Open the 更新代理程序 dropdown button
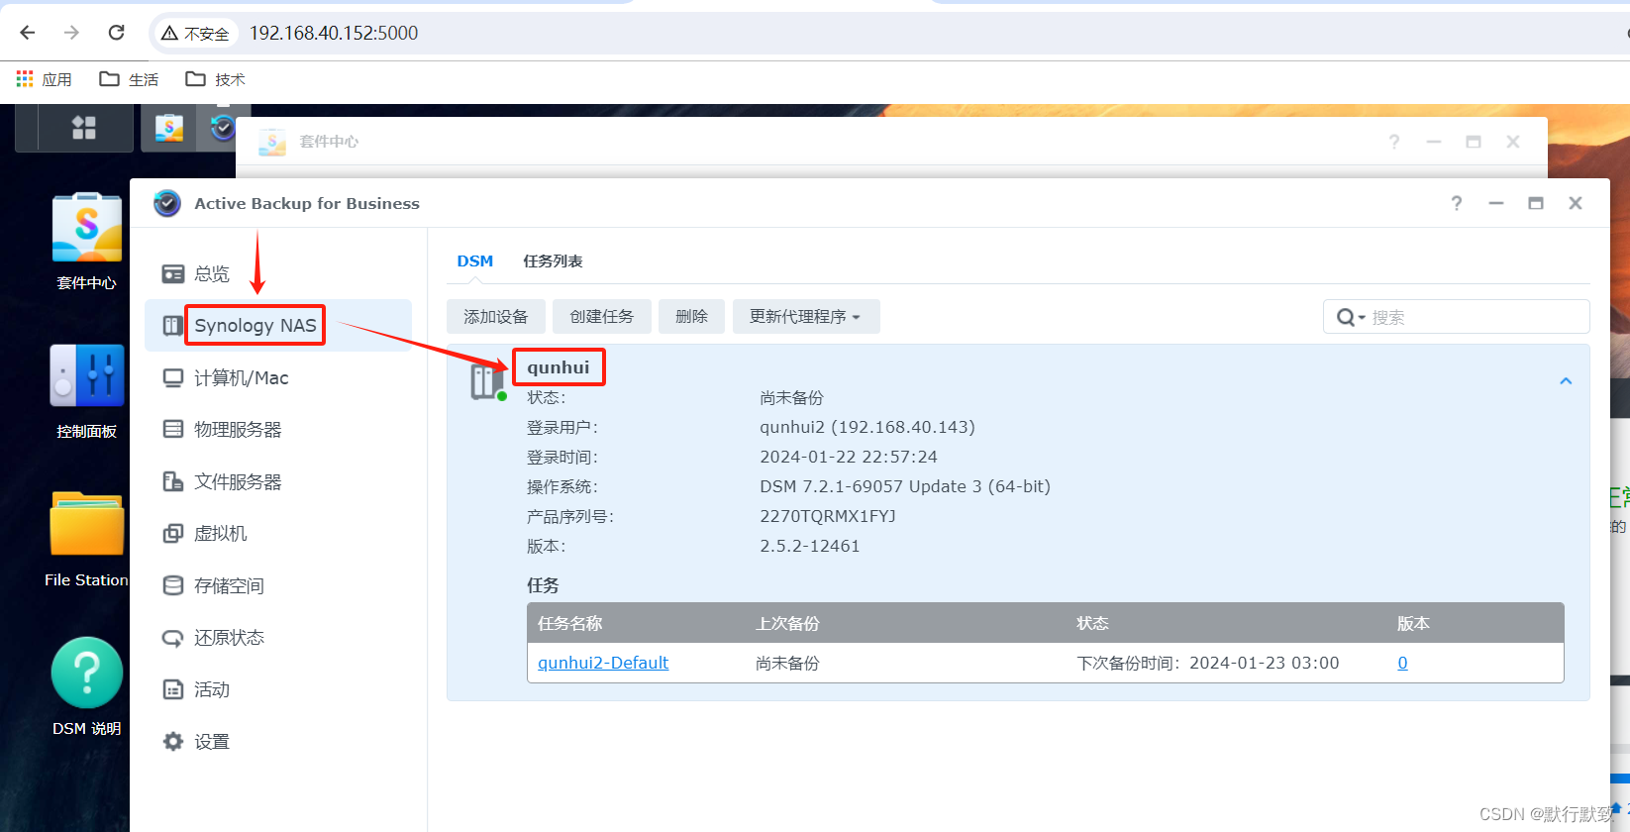1630x832 pixels. point(806,316)
